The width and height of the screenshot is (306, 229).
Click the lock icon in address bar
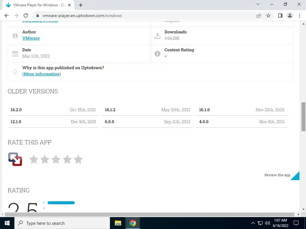pyautogui.click(x=38, y=16)
